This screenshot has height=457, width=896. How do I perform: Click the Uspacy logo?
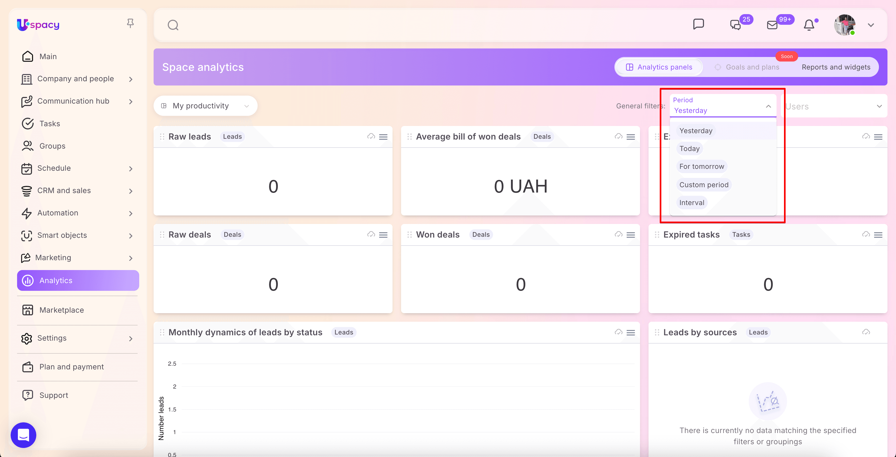coord(38,25)
